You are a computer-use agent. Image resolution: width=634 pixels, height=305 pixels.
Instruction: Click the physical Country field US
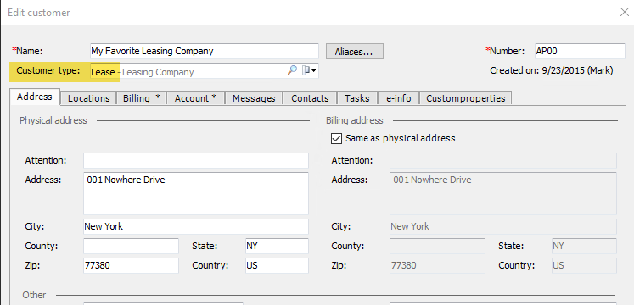(277, 265)
